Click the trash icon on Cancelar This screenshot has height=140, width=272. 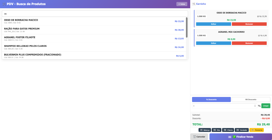pyautogui.click(x=194, y=137)
